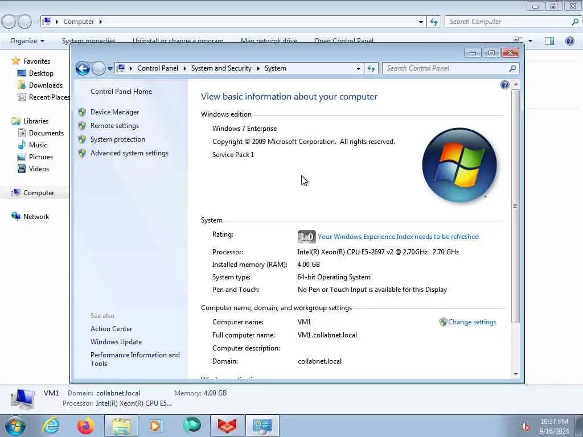This screenshot has width=583, height=437.
Task: Click the shield icon beside Change settings
Action: (x=443, y=322)
